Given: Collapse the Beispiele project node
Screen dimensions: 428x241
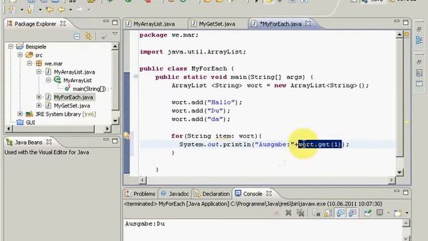Looking at the screenshot, I should click(11, 46).
